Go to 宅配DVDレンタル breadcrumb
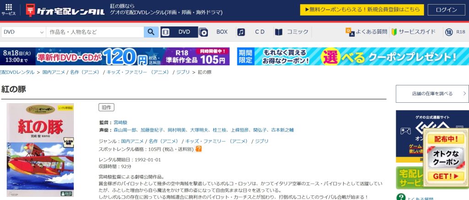The height and width of the screenshot is (200, 469). (17, 72)
